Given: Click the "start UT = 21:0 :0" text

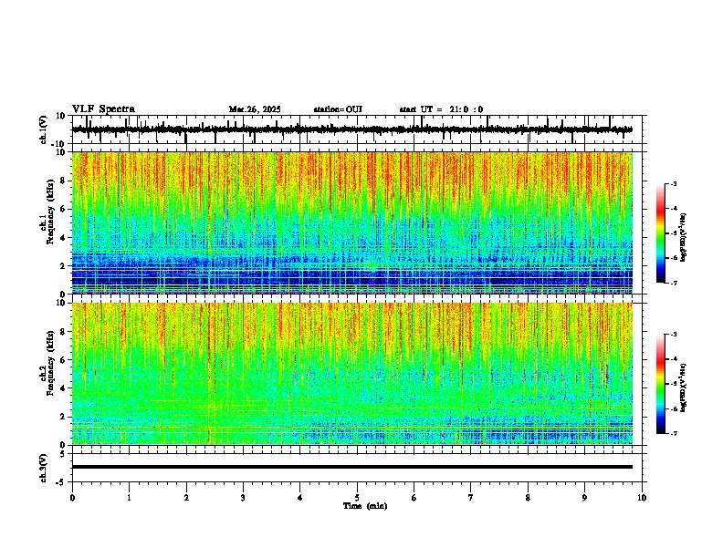Looking at the screenshot, I should pos(441,109).
